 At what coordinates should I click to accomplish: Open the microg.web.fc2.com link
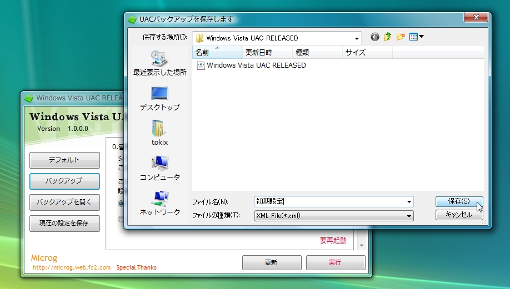coord(71,267)
